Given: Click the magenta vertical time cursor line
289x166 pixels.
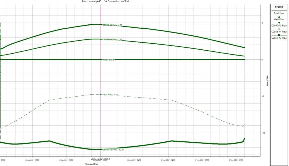Looking at the screenshot, I should click(x=100, y=77).
